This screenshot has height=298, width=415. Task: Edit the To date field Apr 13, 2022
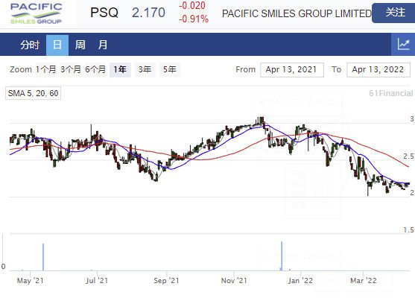point(378,70)
